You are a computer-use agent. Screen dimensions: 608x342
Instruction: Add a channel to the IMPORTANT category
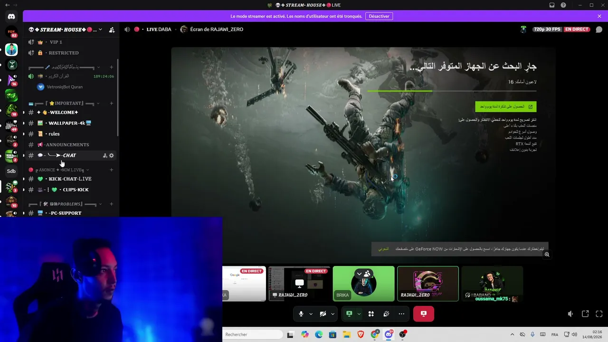click(x=112, y=103)
